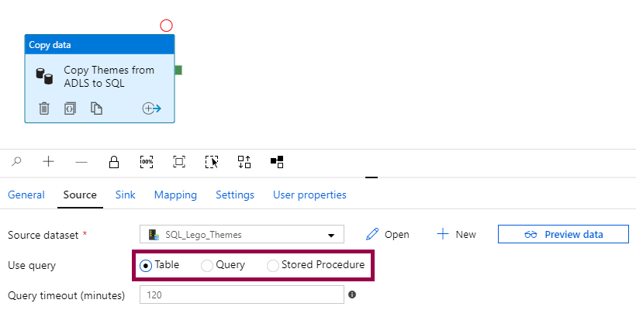Click the Preview data button

(x=563, y=234)
